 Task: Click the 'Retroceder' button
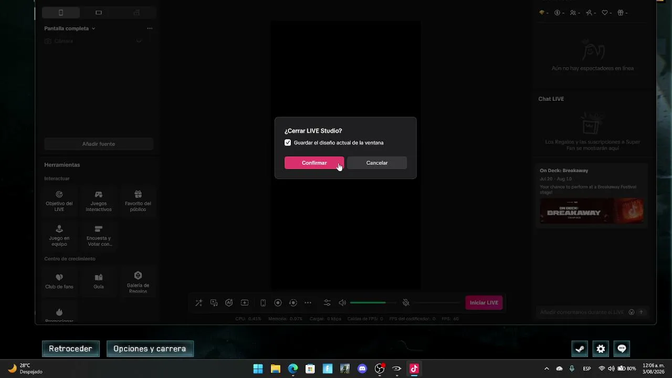(x=70, y=349)
